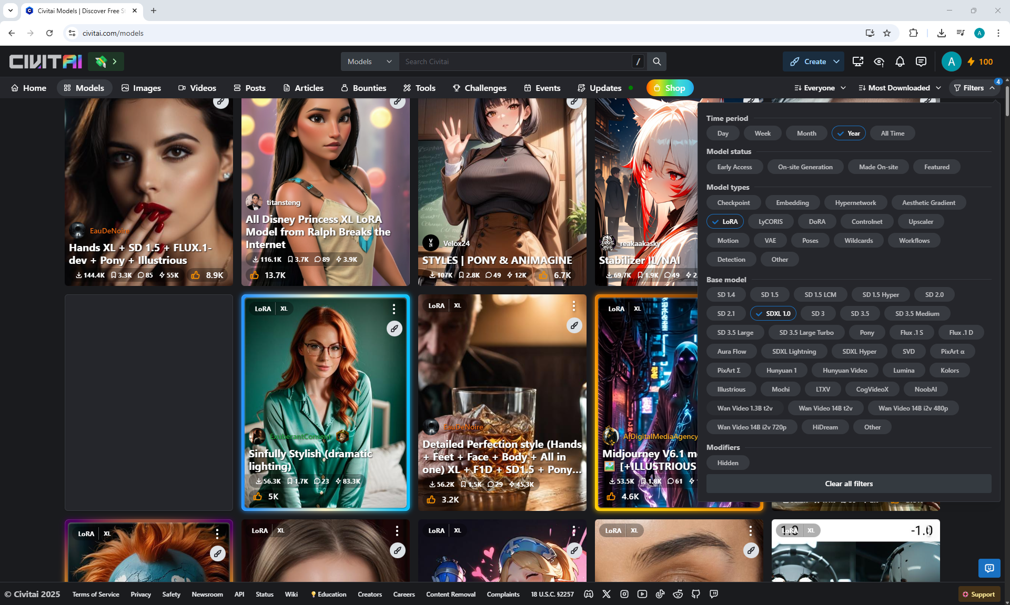Open the Everyone audience dropdown
This screenshot has width=1010, height=605.
820,88
